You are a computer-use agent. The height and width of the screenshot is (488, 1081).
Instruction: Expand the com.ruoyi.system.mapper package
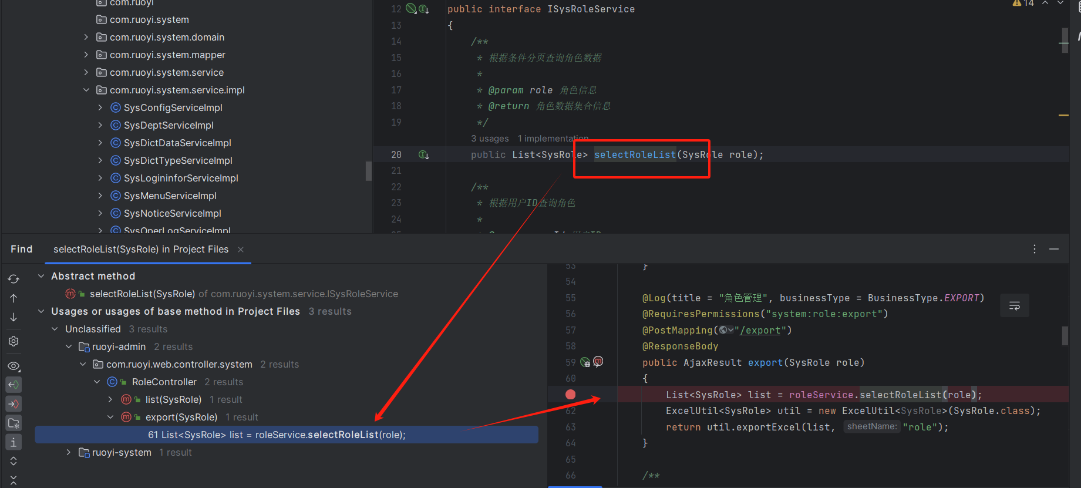click(86, 55)
